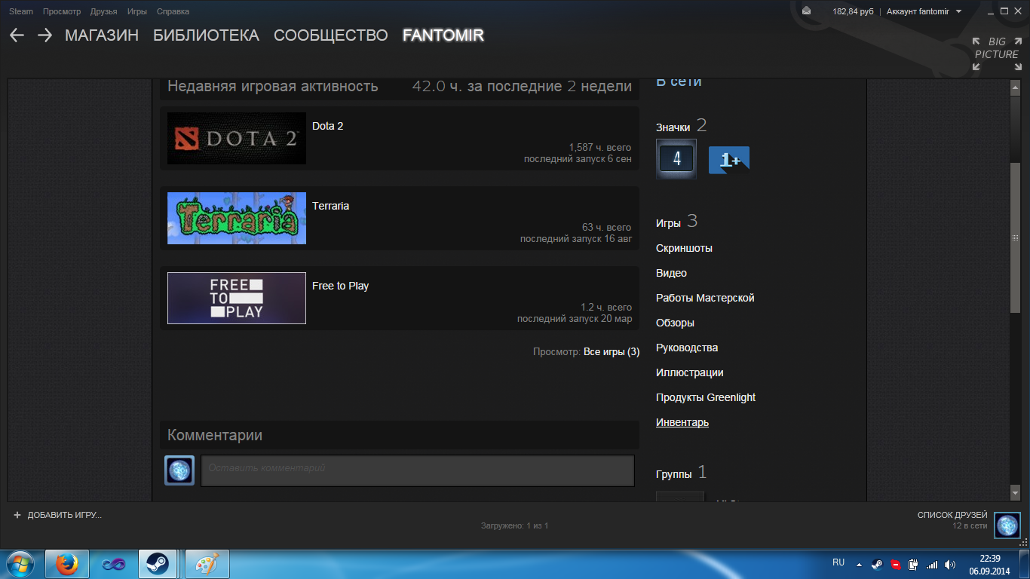Screen dimensions: 1030x579
Task: Open the Windows Start button
Action: click(20, 564)
